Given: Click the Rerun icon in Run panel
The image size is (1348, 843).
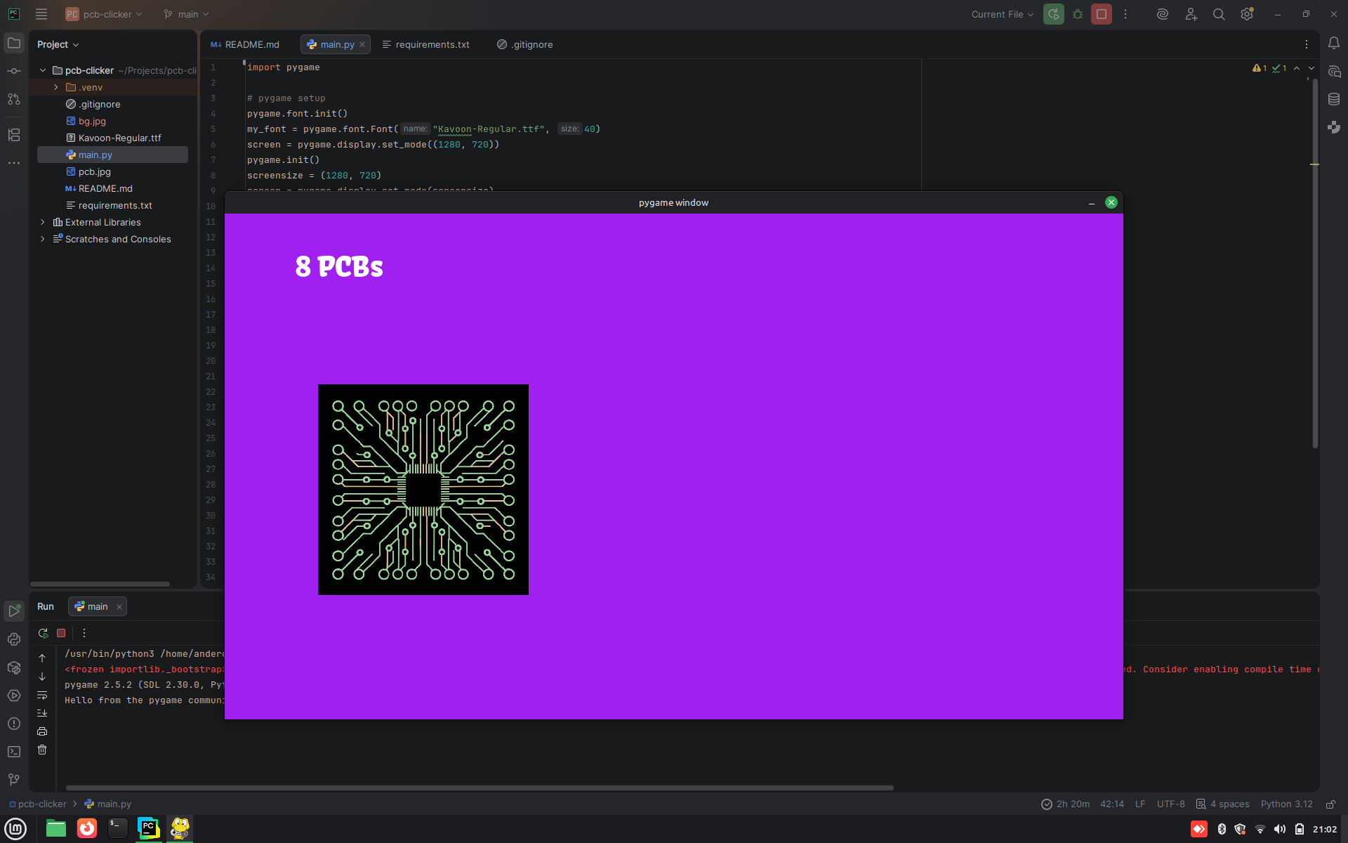Looking at the screenshot, I should (43, 633).
